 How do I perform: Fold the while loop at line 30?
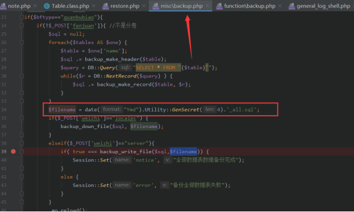22,76
